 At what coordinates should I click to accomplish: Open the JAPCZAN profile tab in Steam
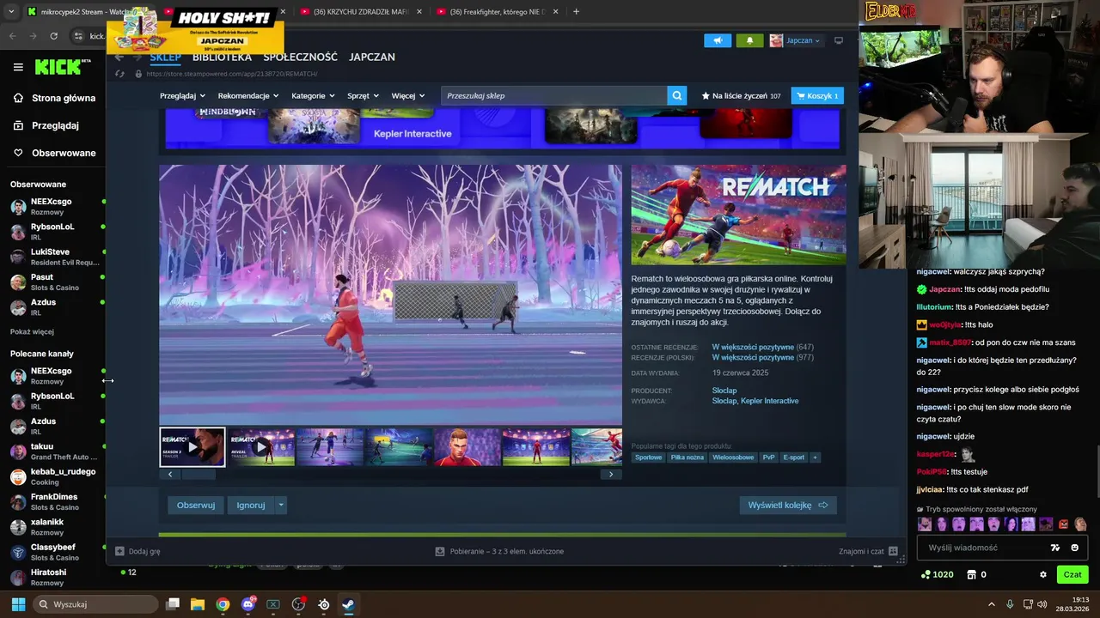pos(372,57)
